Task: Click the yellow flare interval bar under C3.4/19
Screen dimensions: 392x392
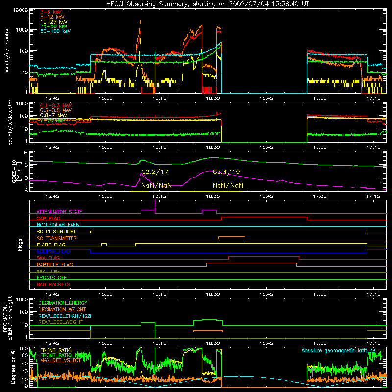Action: (211, 192)
